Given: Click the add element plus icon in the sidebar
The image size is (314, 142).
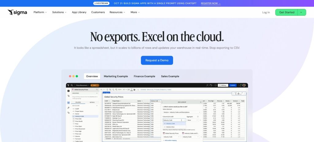Looking at the screenshot, I should coord(68,91).
